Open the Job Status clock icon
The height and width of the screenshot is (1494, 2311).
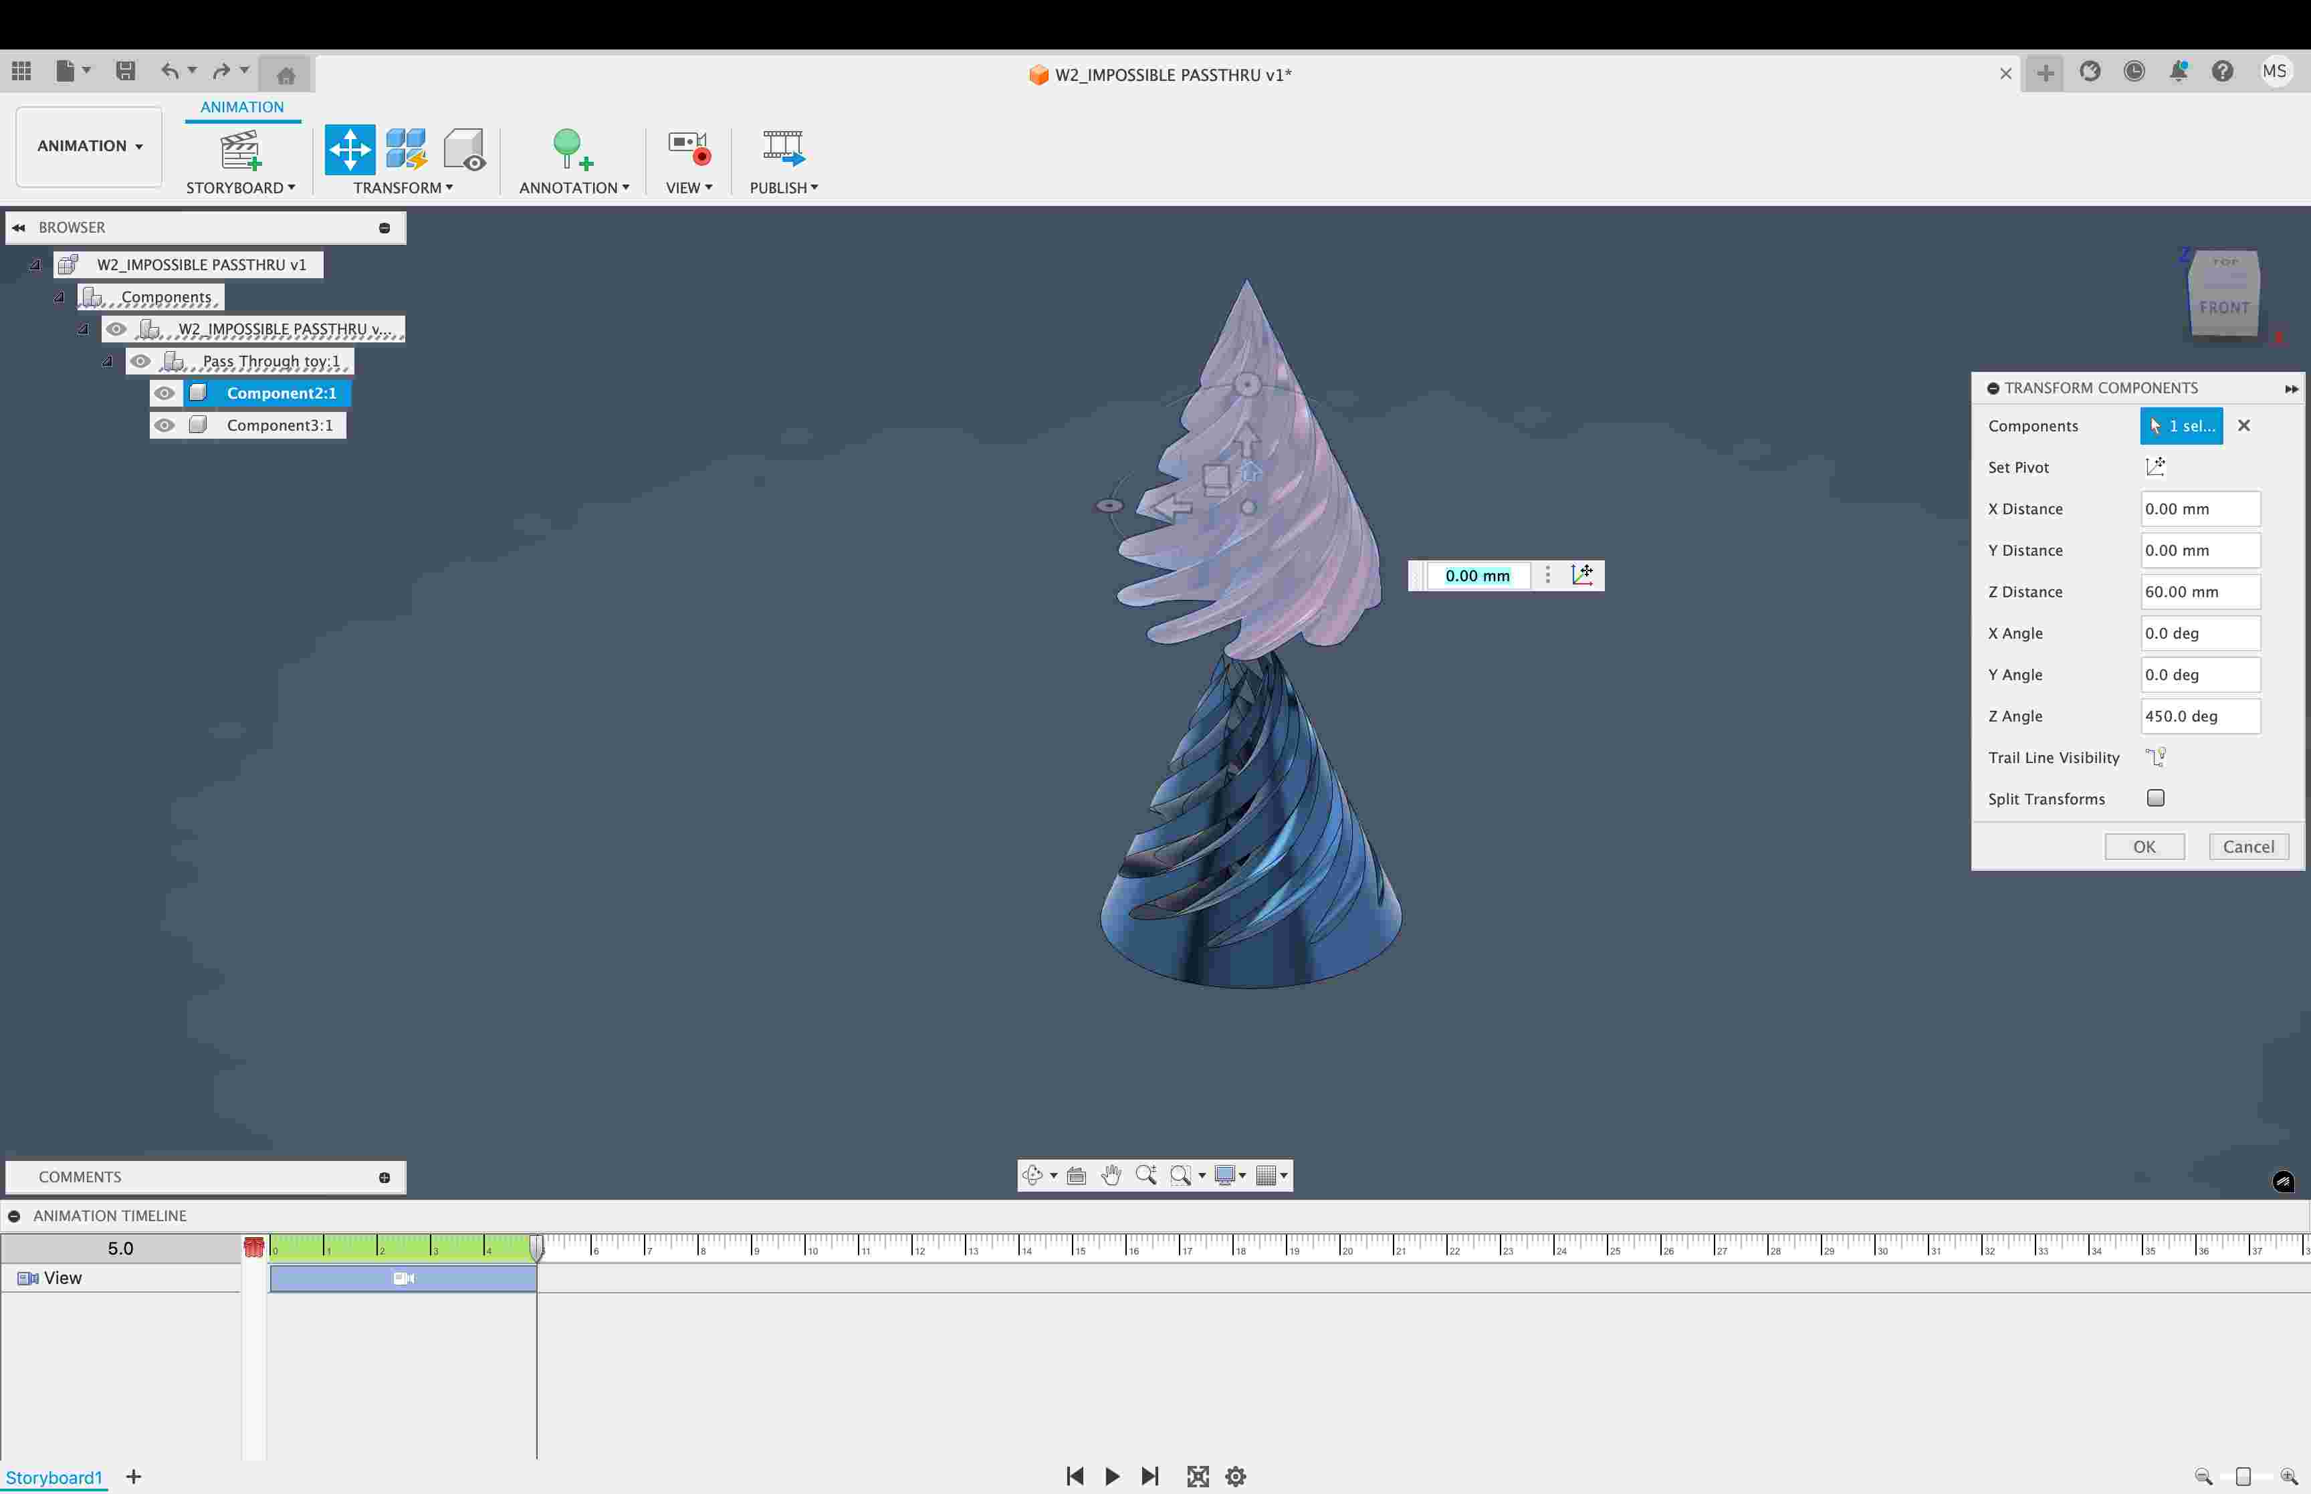2134,71
